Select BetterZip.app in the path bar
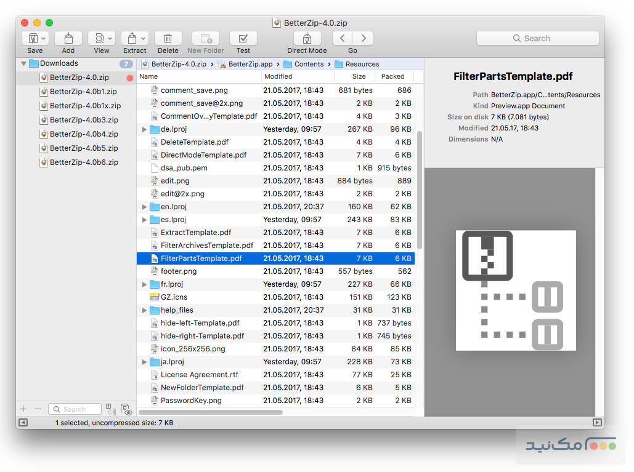 (250, 64)
